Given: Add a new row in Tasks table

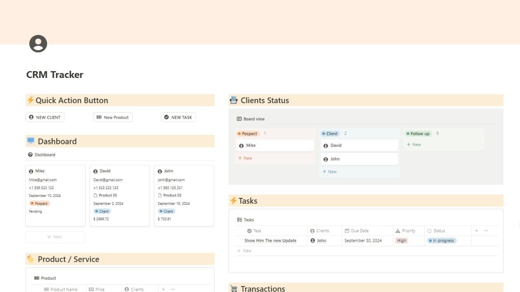Looking at the screenshot, I should click(x=244, y=251).
